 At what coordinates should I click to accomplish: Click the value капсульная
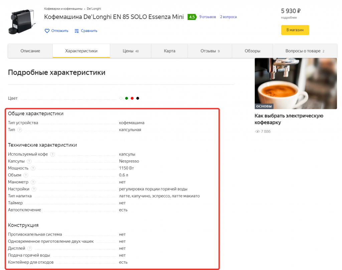(130, 130)
